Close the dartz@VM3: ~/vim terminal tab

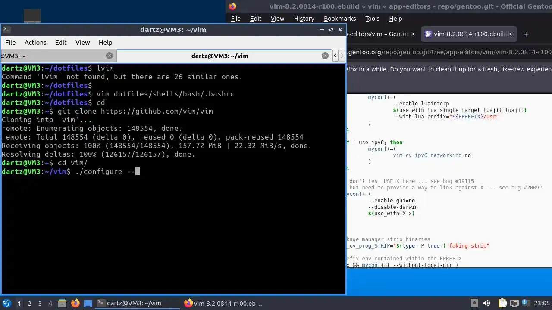point(325,56)
